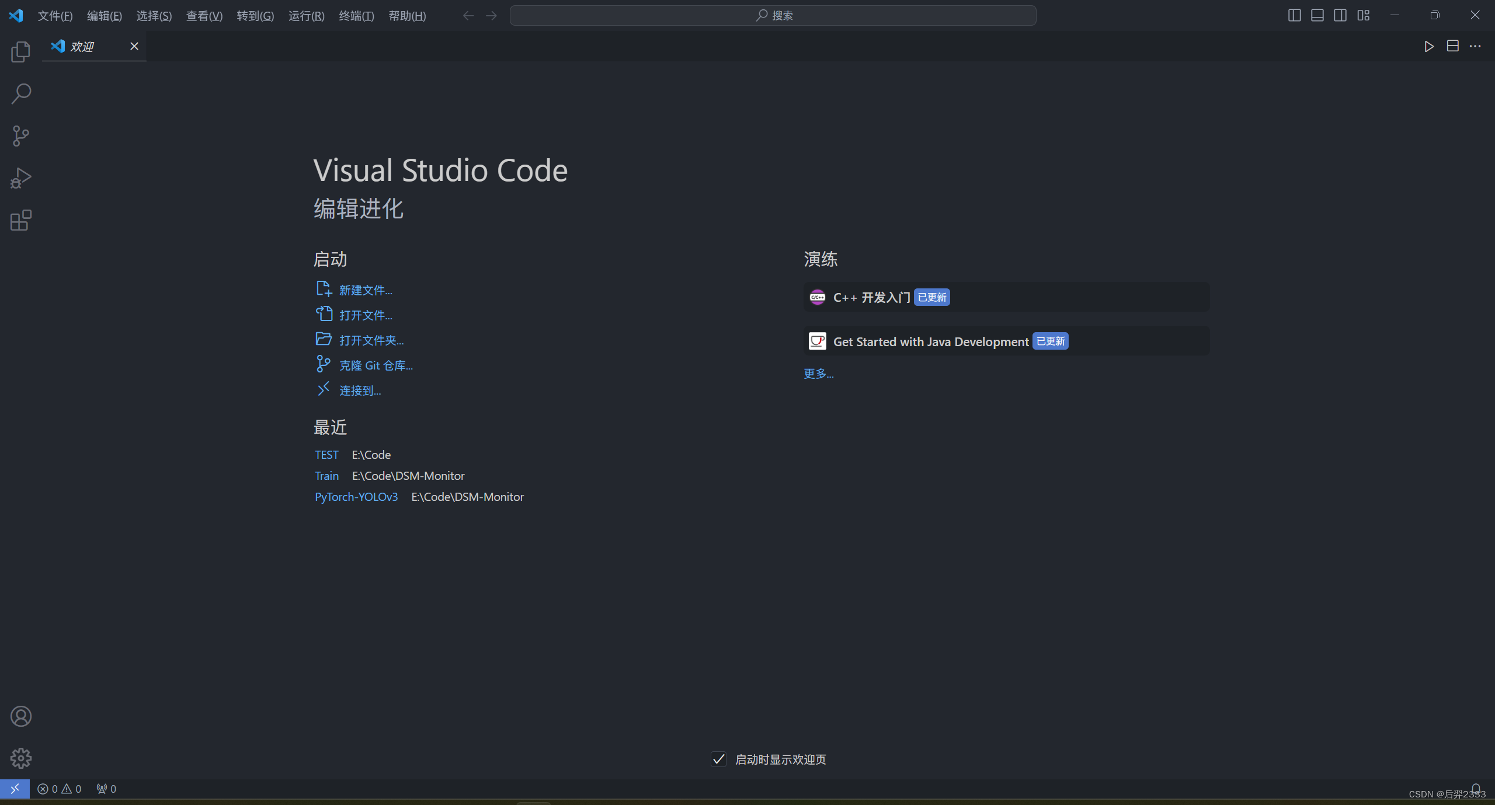Open More Actions ellipsis in editor toolbar
Screen dimensions: 1495x805
pyautogui.click(x=1475, y=46)
